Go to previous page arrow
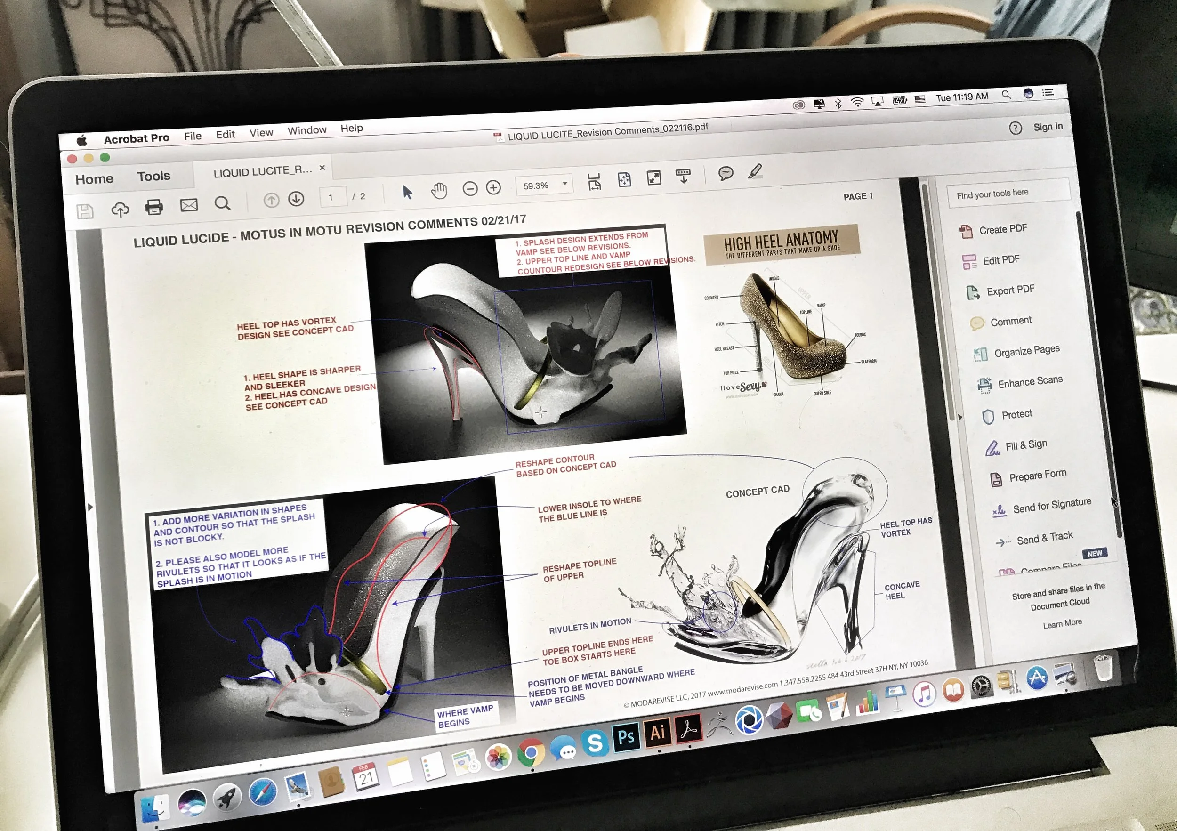 coord(271,201)
